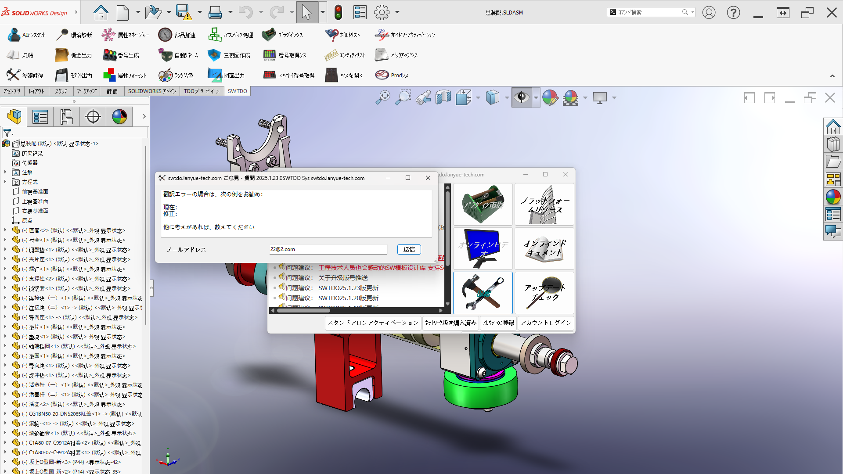Toggle the DisplayManager color ball tab

coord(119,117)
